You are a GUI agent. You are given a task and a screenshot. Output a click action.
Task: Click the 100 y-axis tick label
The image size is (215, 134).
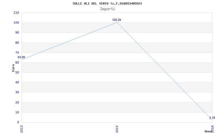(x=16, y=23)
